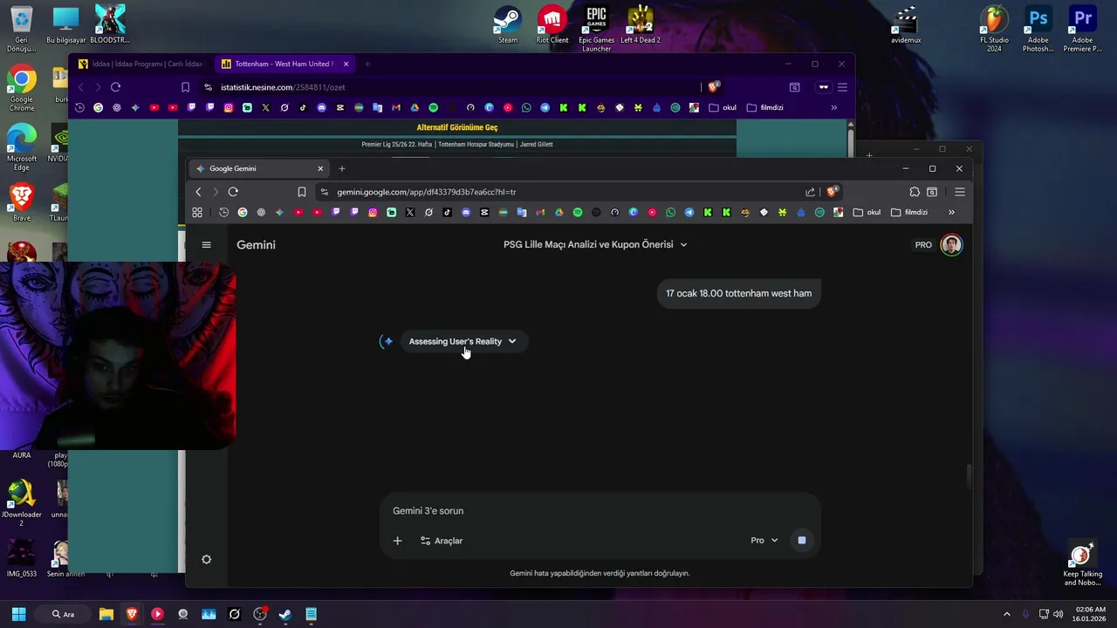Open Google Drive bookmark in Gemini window

coord(558,212)
